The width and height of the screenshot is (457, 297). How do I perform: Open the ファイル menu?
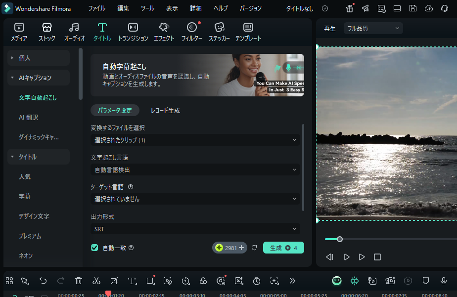(x=96, y=8)
